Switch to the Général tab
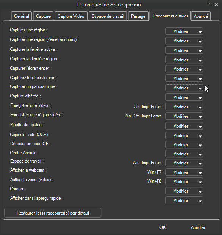Image resolution: width=222 pixels, height=235 pixels. [22, 16]
